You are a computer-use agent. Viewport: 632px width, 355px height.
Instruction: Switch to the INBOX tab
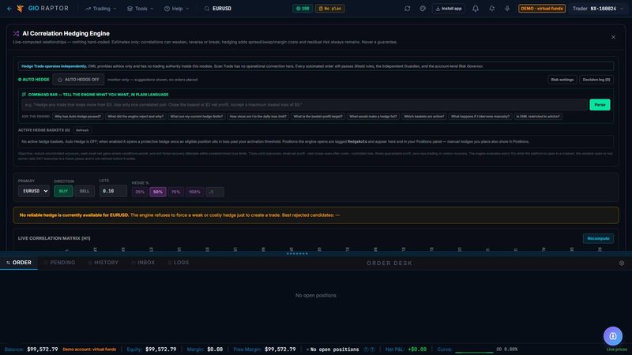[x=143, y=263]
